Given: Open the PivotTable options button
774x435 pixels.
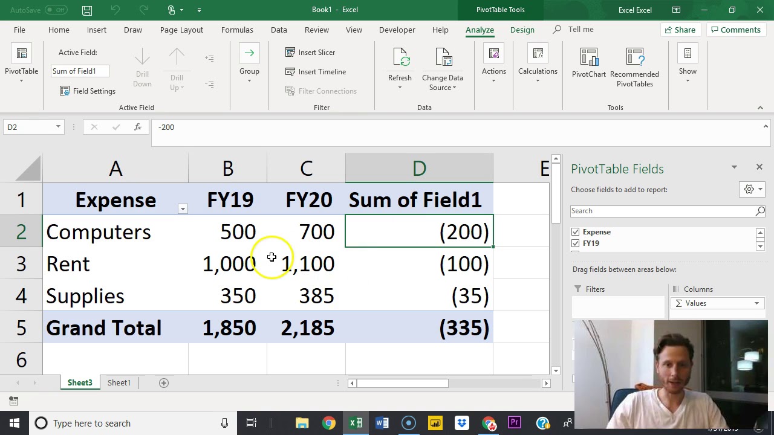Looking at the screenshot, I should [21, 65].
